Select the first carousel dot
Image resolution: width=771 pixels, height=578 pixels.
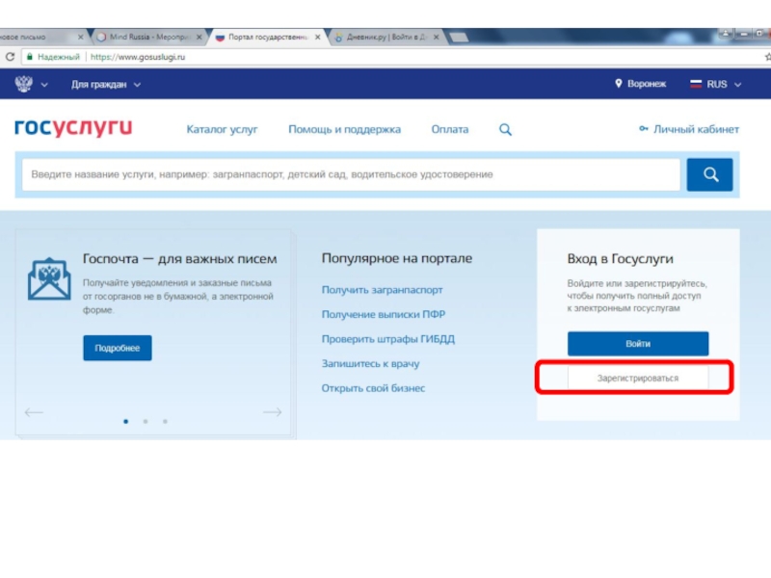click(x=126, y=421)
